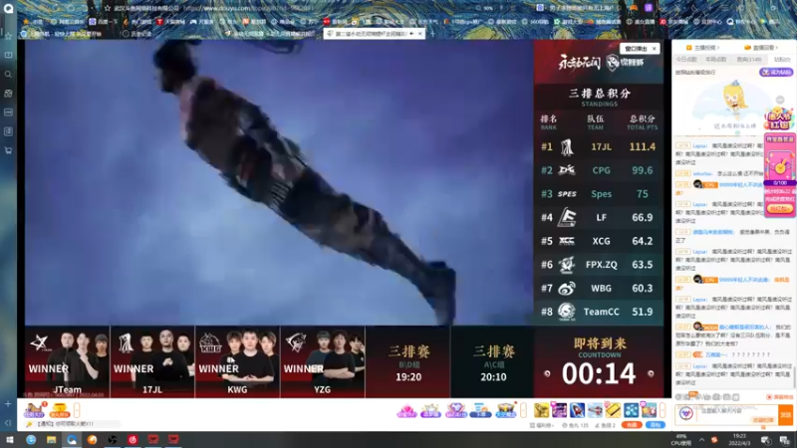
Task: Open the fan badge icon beside the chat input
Action: [x=686, y=413]
